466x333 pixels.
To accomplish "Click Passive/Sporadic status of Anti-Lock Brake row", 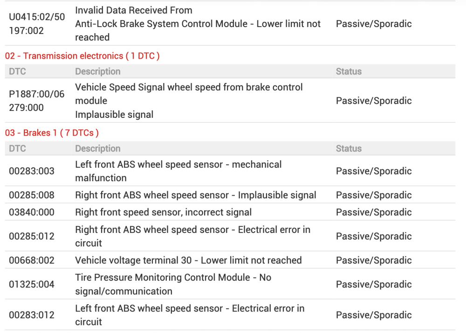I will pos(374,24).
